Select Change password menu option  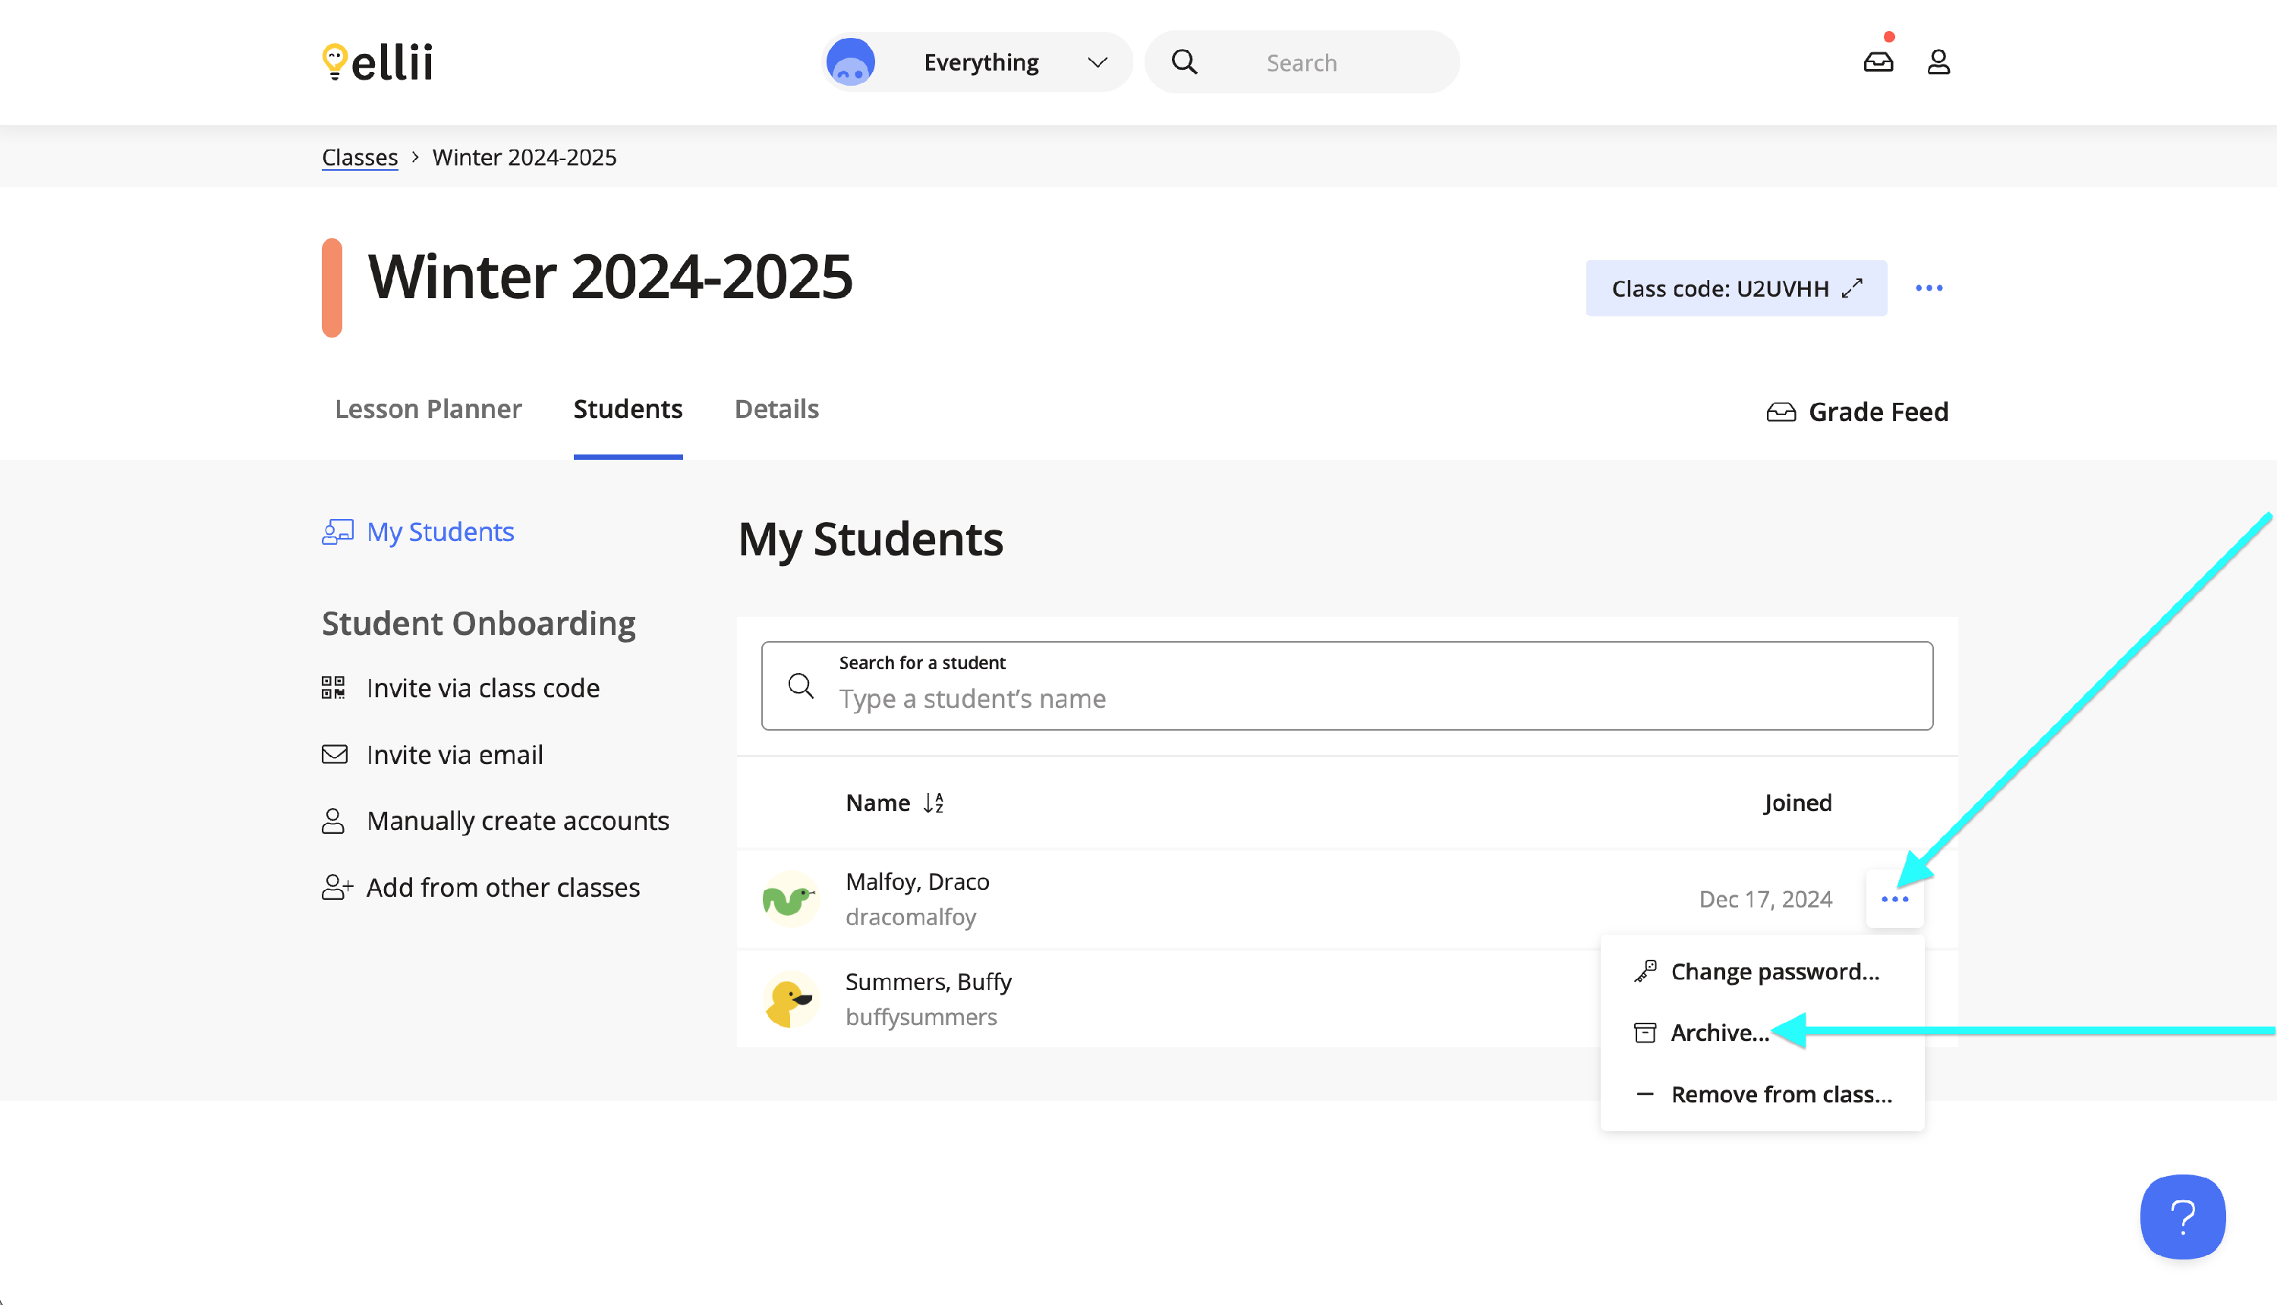[1774, 972]
